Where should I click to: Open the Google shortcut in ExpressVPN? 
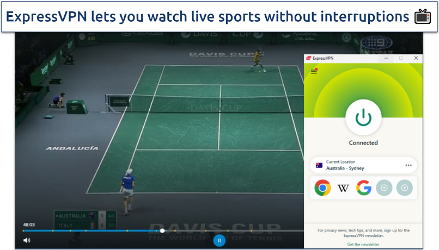364,187
